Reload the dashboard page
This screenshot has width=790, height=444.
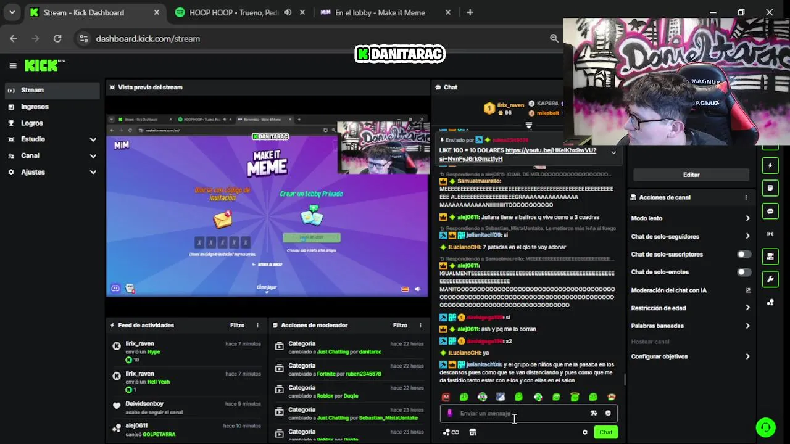tap(57, 38)
